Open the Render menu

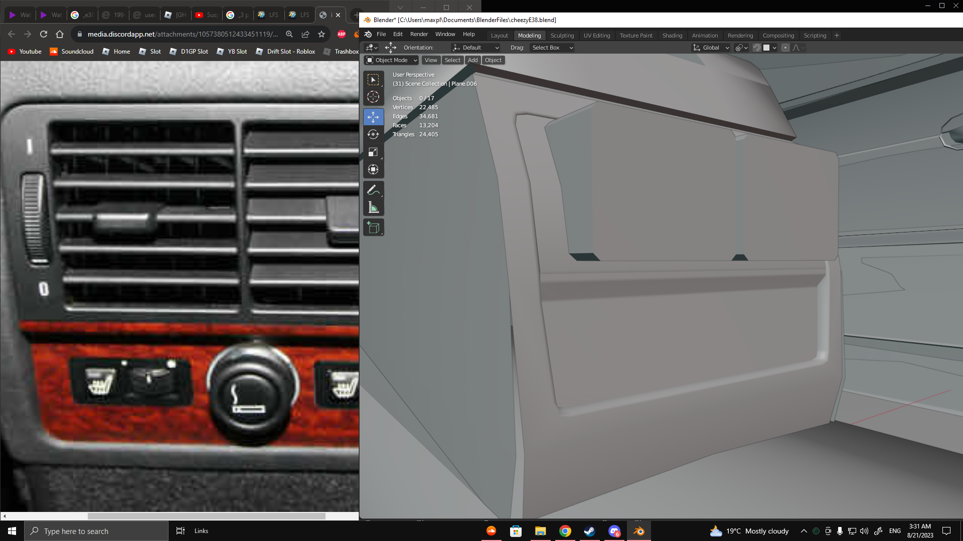(419, 34)
